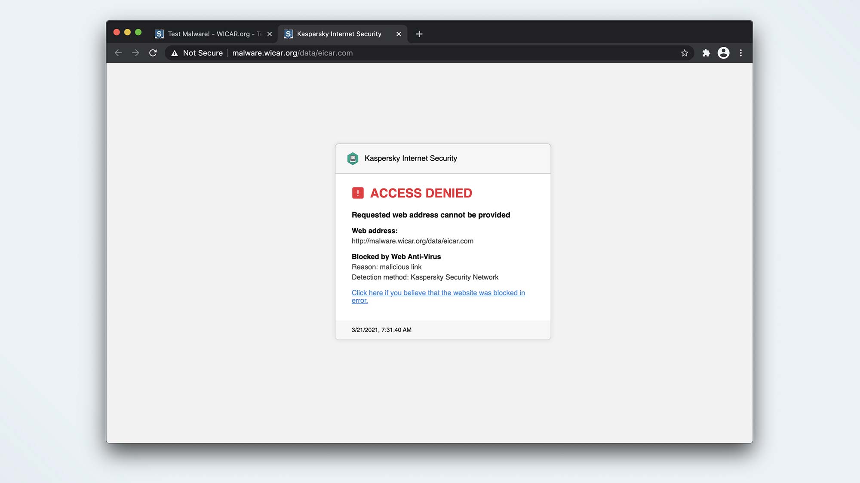Click the Not Secure label
This screenshot has width=860, height=483.
(x=203, y=53)
